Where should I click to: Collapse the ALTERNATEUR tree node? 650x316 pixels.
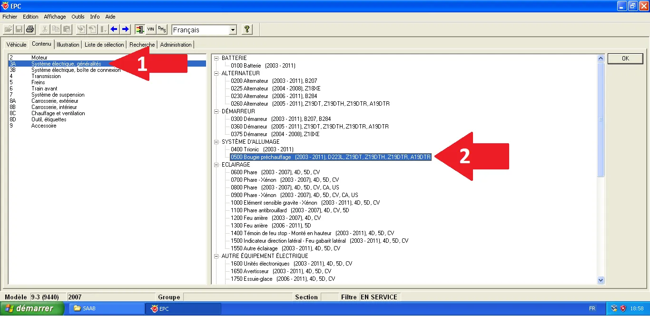click(217, 73)
